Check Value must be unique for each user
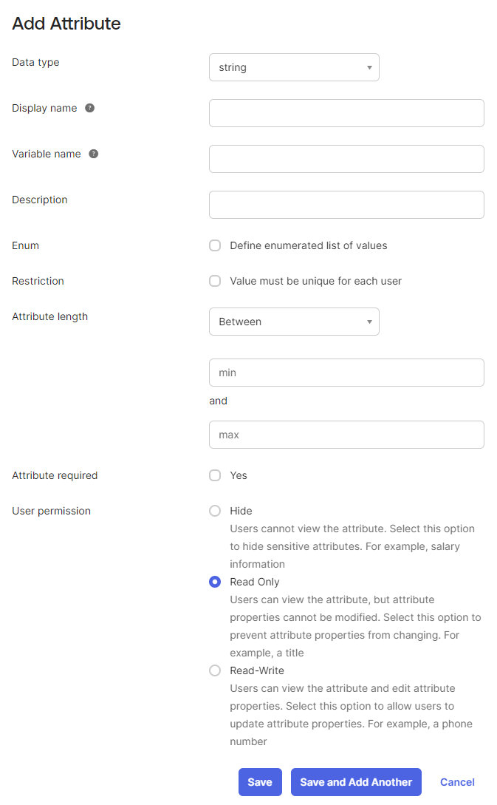 coord(215,281)
